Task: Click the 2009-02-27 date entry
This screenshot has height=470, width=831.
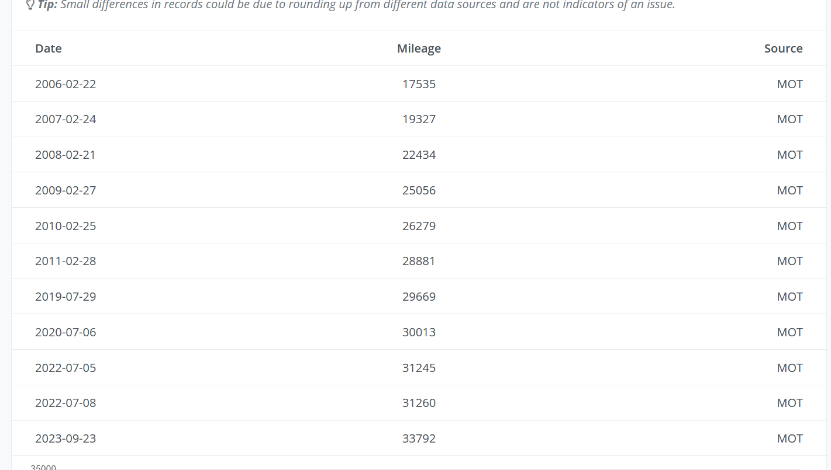Action: 65,190
